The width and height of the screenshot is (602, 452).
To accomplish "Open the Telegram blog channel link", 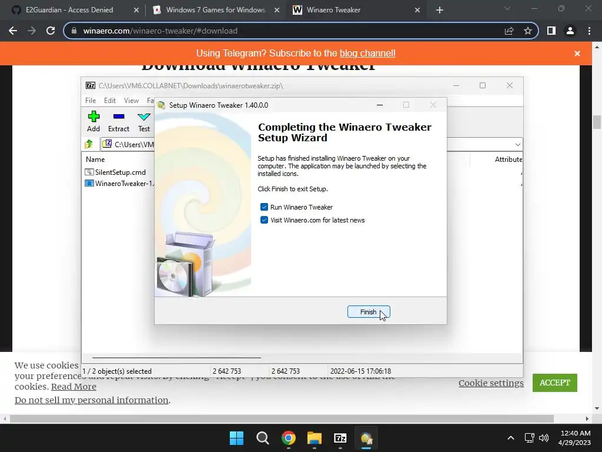I will click(367, 53).
